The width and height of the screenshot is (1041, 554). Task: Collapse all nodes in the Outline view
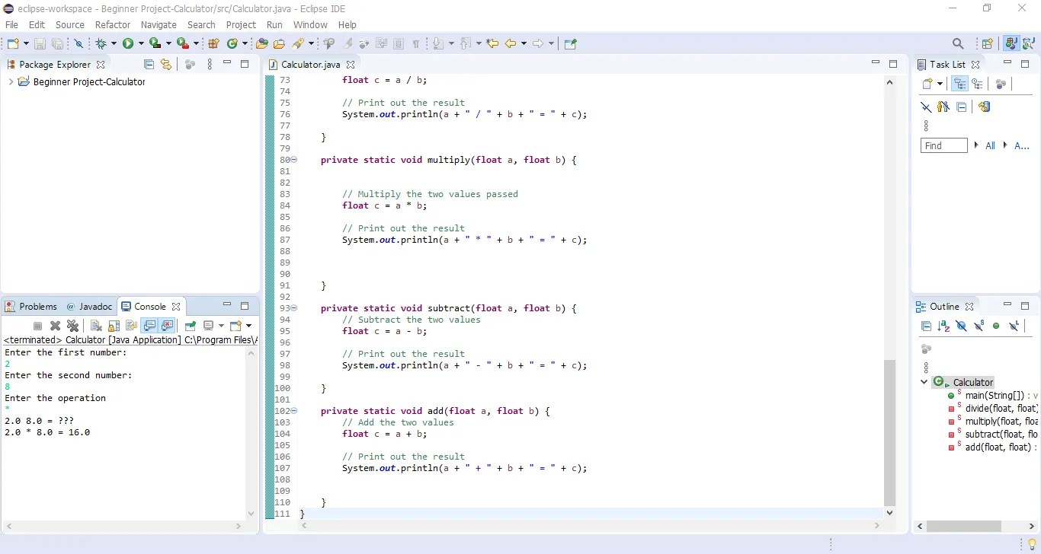coord(927,326)
